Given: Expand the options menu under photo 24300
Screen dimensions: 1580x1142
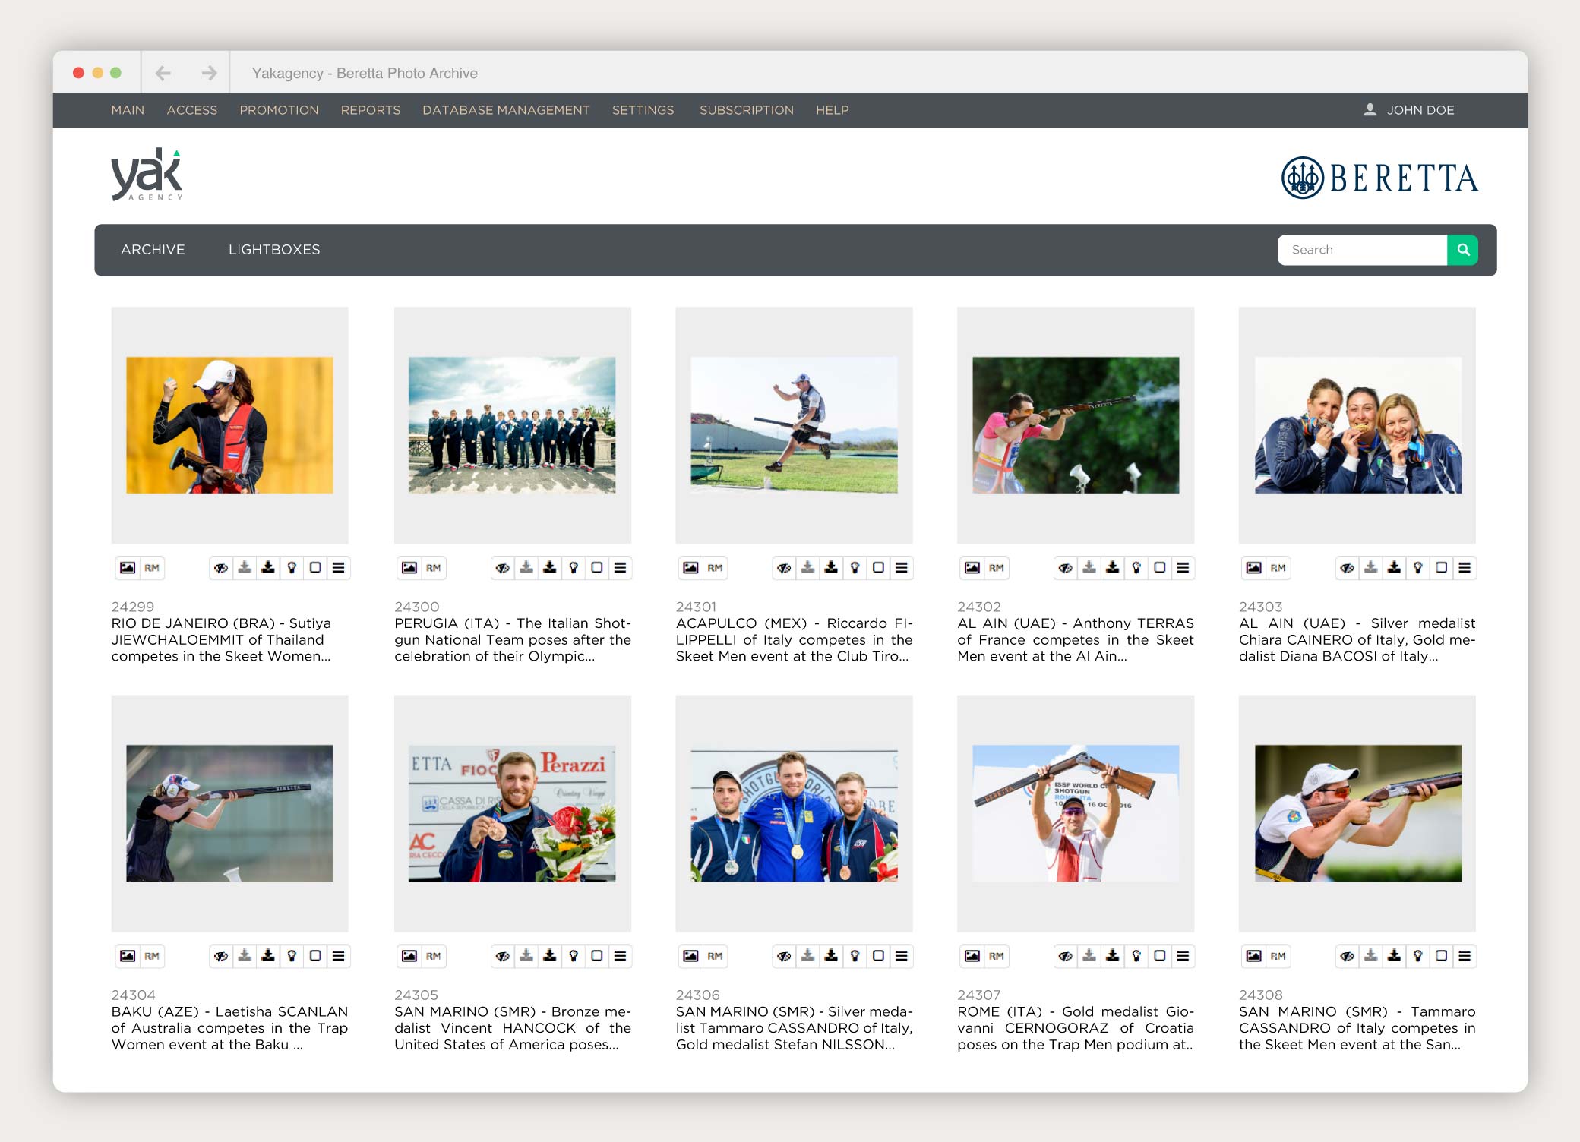Looking at the screenshot, I should point(621,568).
